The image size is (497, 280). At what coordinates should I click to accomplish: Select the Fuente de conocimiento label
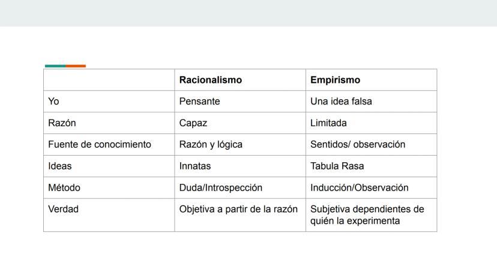click(x=100, y=145)
